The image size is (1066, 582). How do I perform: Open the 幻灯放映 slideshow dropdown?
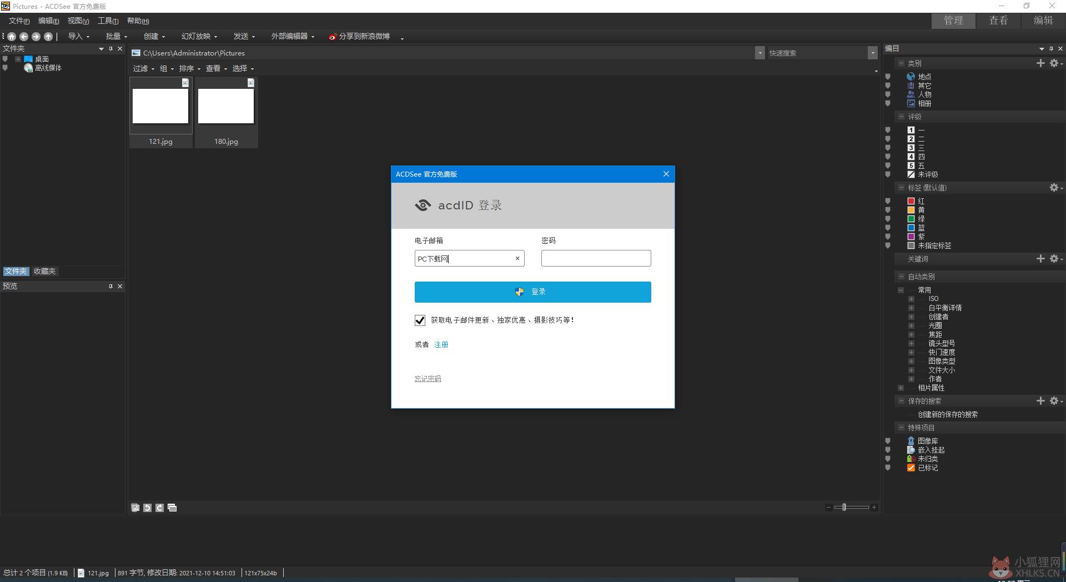click(199, 37)
